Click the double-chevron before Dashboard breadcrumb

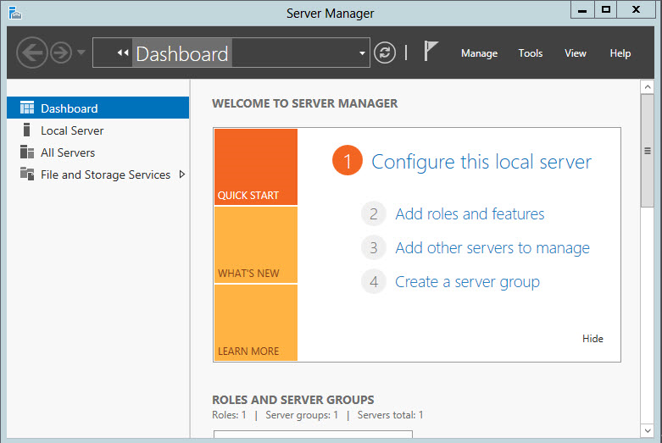[123, 53]
